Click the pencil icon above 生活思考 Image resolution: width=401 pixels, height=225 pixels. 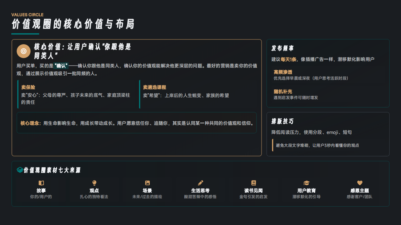click(x=200, y=183)
